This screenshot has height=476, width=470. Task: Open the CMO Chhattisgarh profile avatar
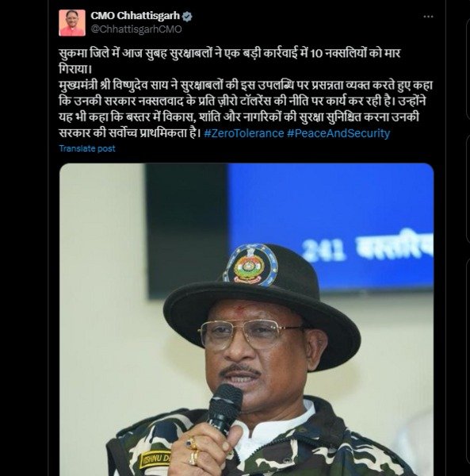(x=72, y=22)
